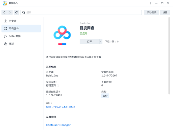173x132 pixels.
Task: Click the package description about NAS sync
Action: coord(74,57)
